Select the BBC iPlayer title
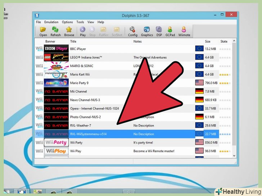The width and height of the screenshot is (262, 196). coord(78,49)
